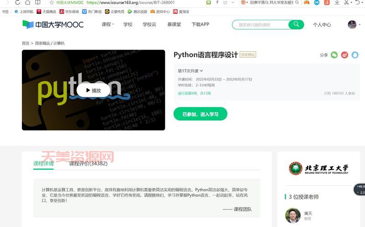
Task: Click the scissors screenshot tool
Action: click(x=347, y=3)
